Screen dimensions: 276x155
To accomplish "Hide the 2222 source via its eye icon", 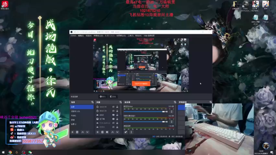I will pyautogui.click(x=114, y=115).
